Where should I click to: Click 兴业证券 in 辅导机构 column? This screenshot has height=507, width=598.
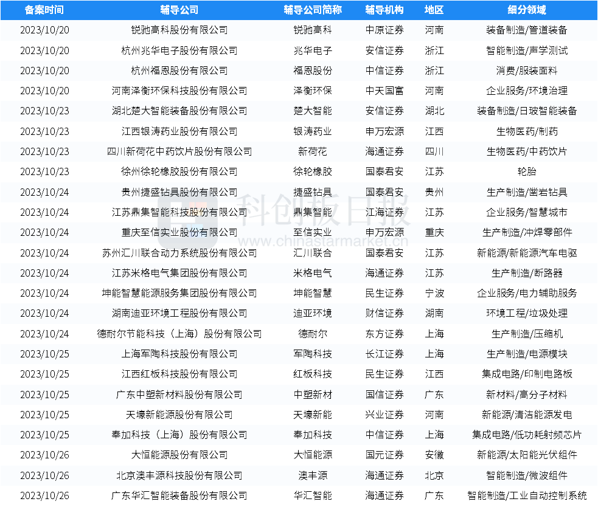[x=384, y=415]
